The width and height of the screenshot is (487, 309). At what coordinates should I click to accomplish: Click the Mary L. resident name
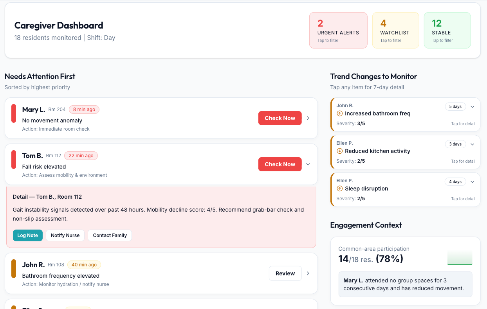(x=34, y=110)
